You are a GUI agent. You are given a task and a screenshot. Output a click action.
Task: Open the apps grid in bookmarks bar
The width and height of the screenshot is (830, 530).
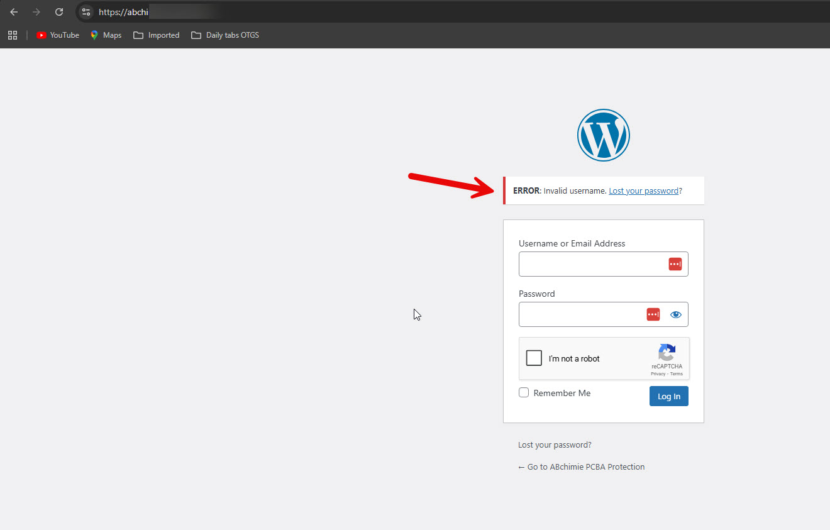click(13, 35)
